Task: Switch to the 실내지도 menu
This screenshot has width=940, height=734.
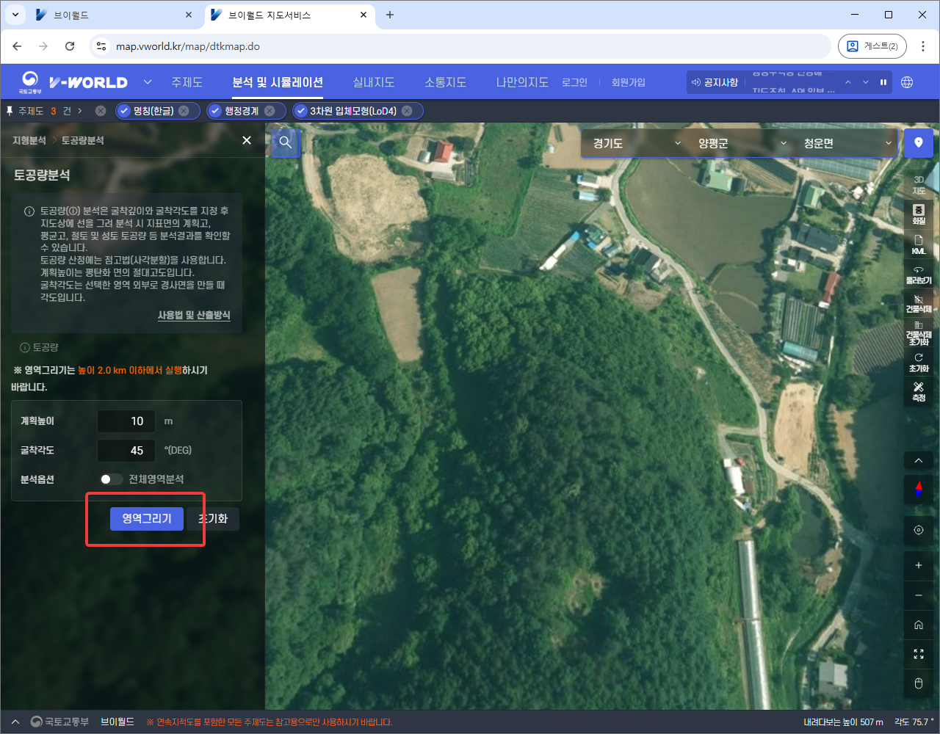Action: [373, 82]
